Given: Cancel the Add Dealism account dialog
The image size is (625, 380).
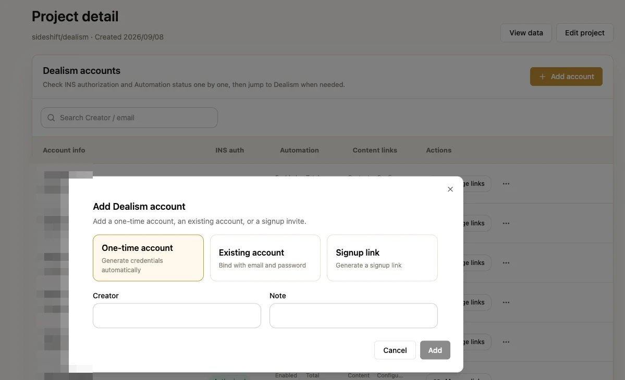Looking at the screenshot, I should click(x=395, y=350).
